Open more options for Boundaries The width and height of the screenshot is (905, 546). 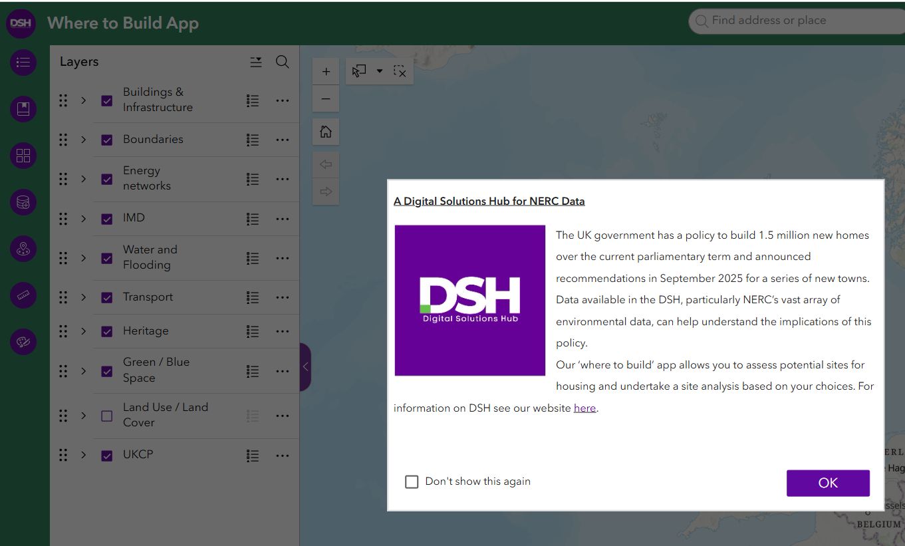[283, 140]
